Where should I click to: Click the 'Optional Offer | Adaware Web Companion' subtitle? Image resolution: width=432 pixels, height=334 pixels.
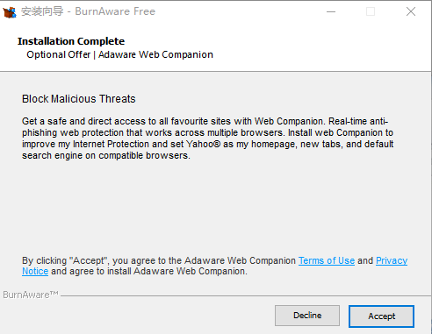pos(119,54)
